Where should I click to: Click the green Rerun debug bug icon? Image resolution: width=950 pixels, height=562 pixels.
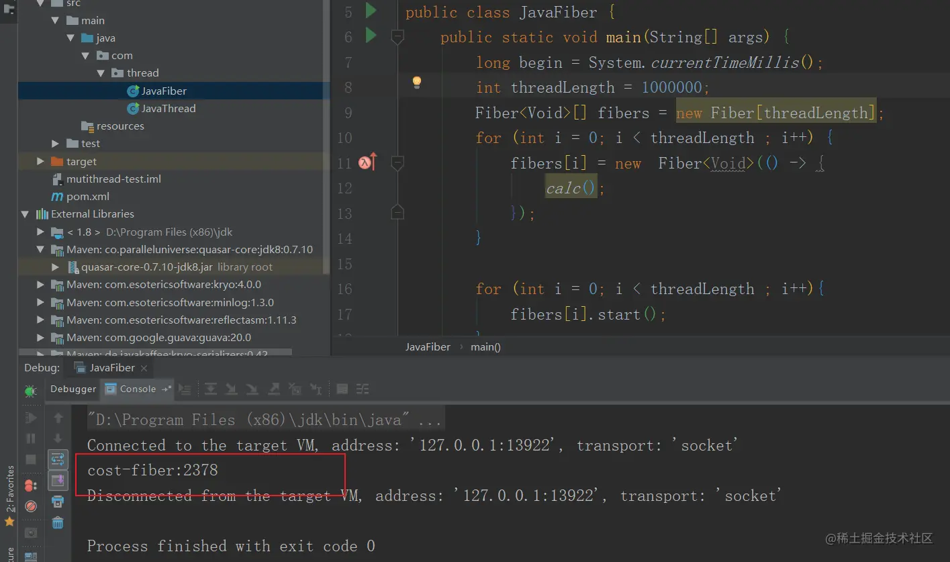click(31, 390)
